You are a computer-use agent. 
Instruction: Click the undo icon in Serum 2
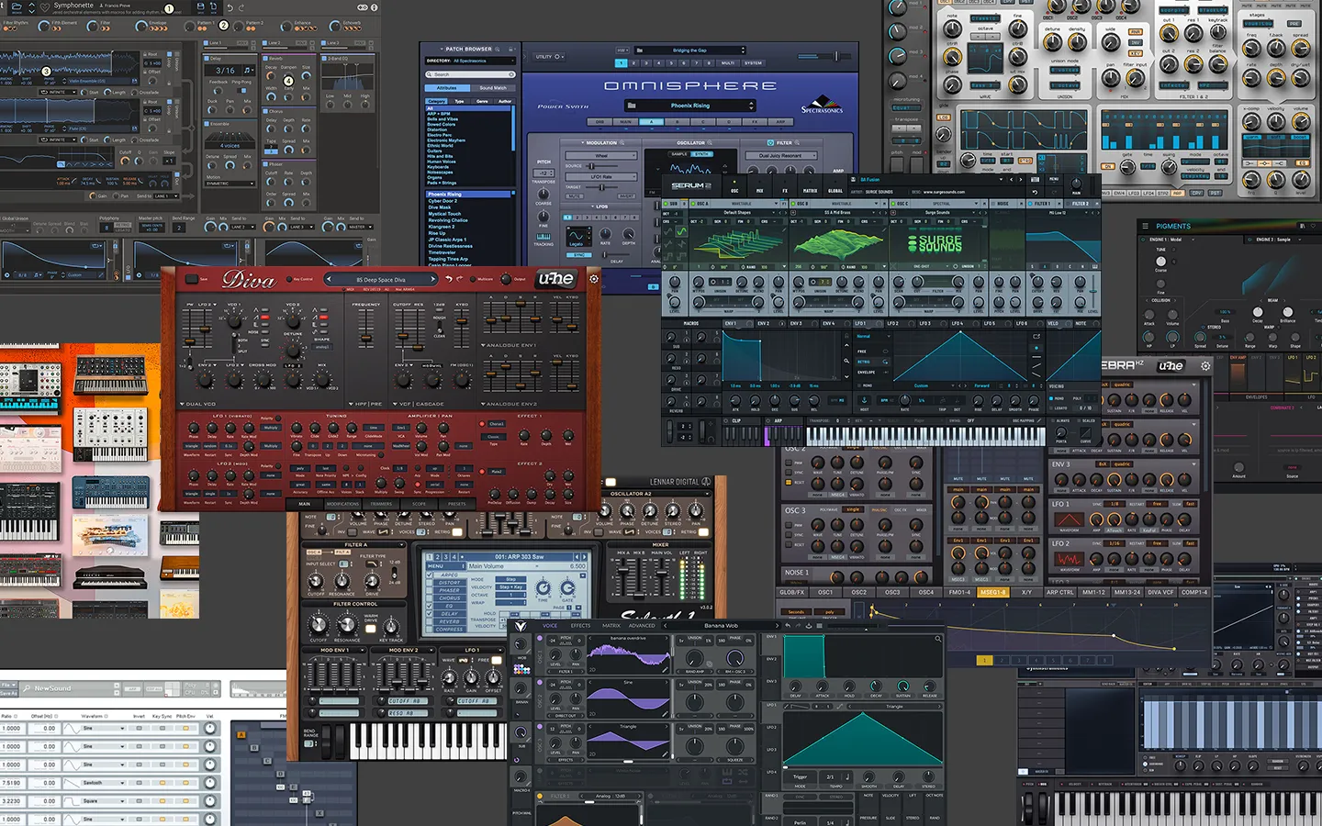tap(1035, 192)
